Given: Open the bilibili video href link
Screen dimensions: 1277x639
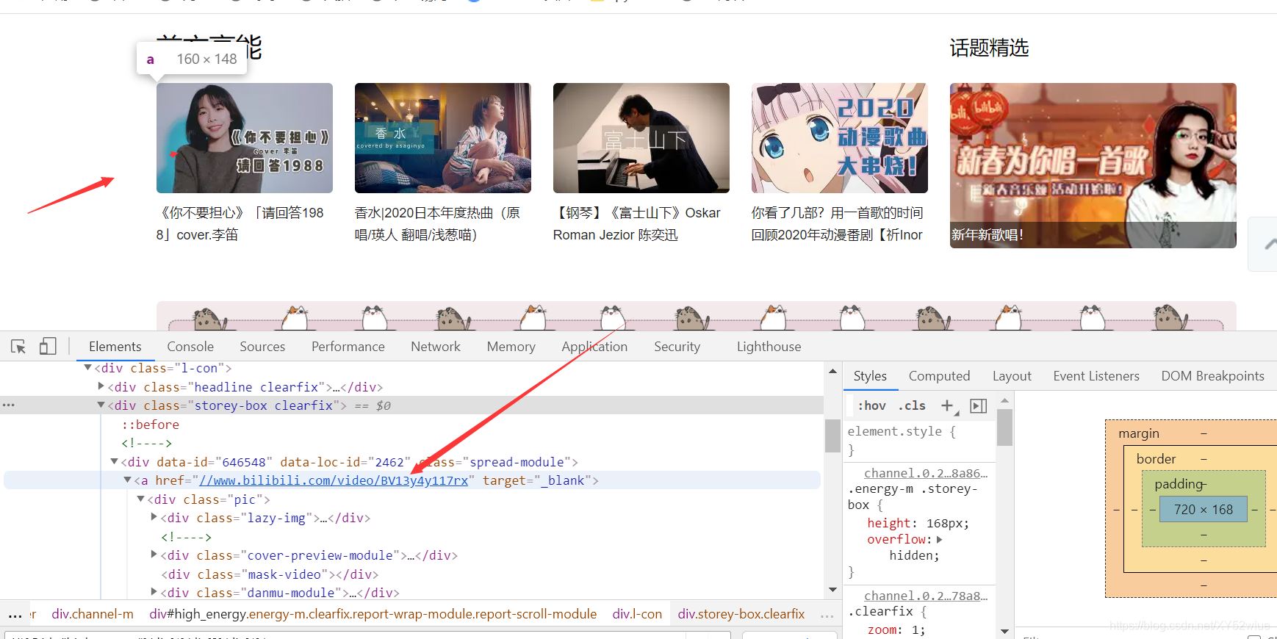Looking at the screenshot, I should 334,480.
